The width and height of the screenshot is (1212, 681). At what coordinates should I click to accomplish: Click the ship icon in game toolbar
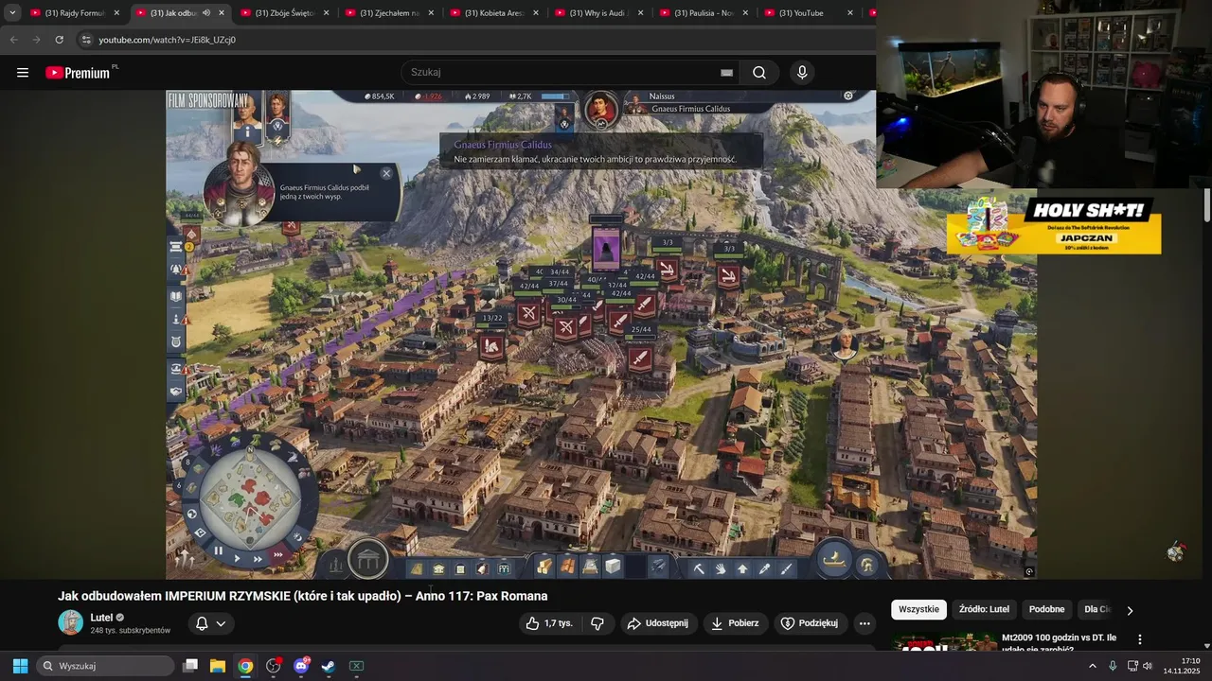point(834,558)
